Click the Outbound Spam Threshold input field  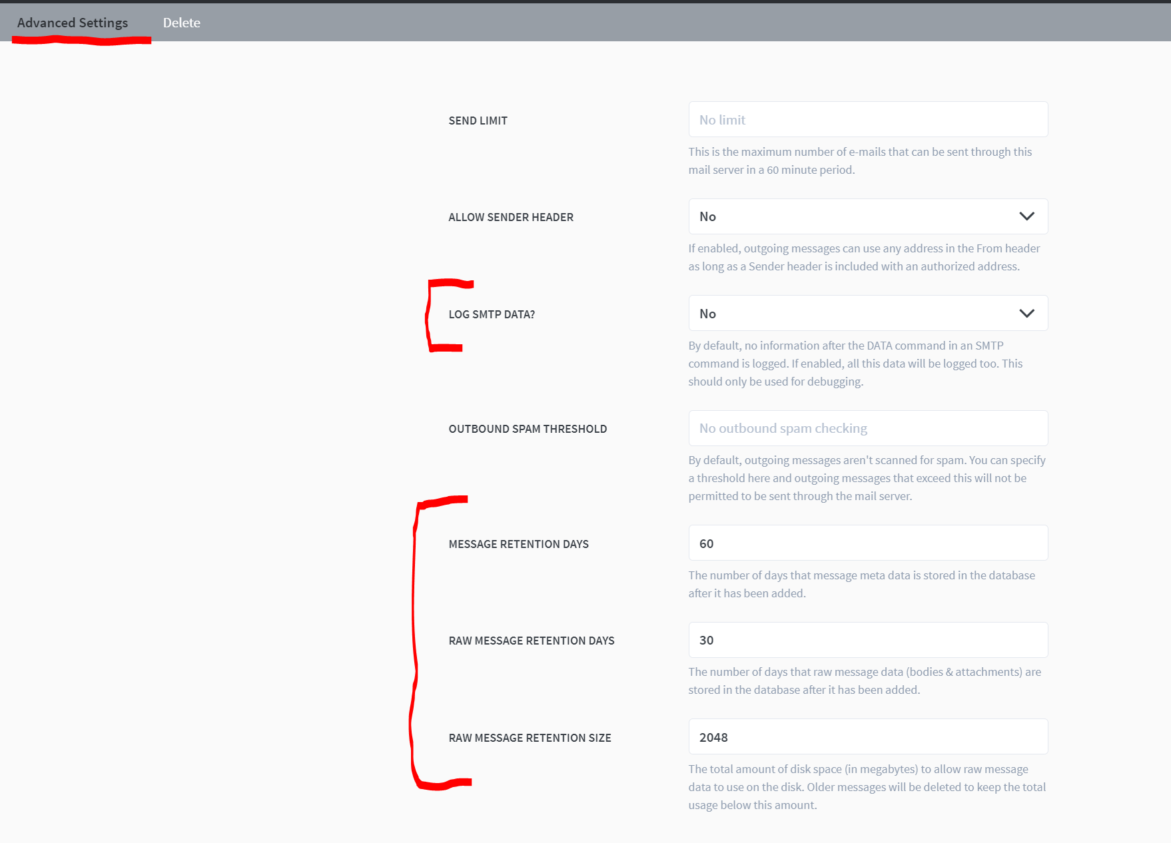[x=867, y=428]
